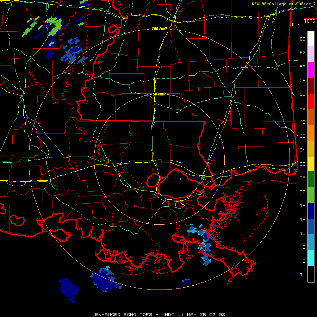This screenshot has width=317, height=317.
Task: Select the 42 scale value
Action: [x=303, y=122]
